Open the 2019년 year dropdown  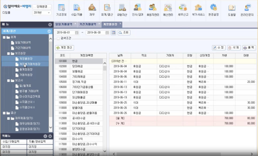42,12
